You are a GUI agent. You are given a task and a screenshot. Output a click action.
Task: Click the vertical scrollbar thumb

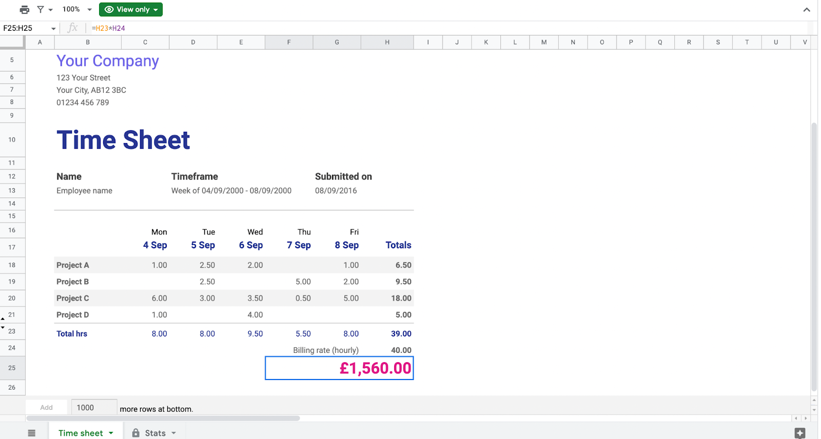point(814,256)
